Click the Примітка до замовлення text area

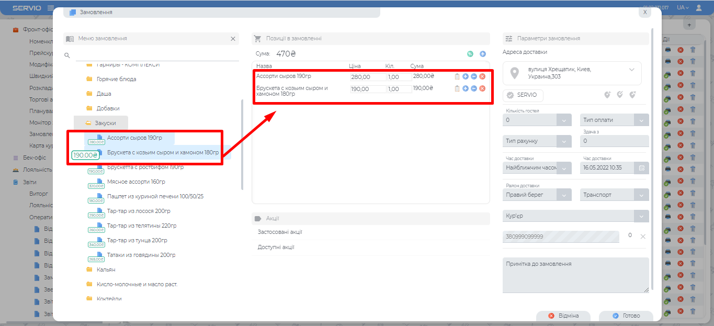575,275
